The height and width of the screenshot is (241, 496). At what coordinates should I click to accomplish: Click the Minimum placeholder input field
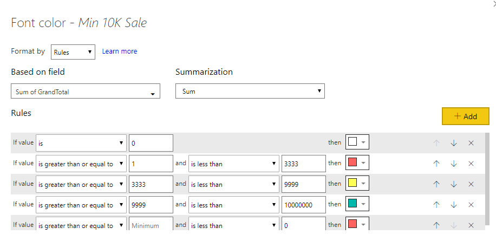point(151,224)
